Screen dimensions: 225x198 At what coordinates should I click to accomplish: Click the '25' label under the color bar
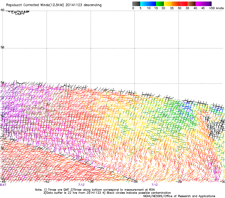[172, 8]
